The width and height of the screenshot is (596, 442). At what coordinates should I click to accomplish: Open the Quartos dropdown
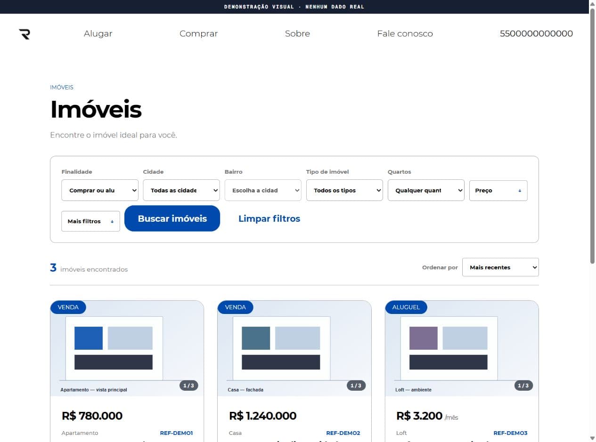tap(426, 190)
